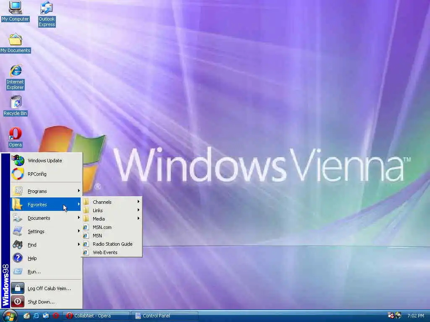Click the Windows Update globe icon
Screen dimensions: 430x322
[18, 161]
